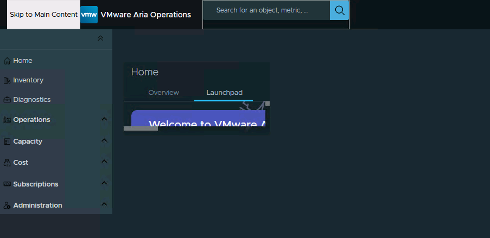Select the Administration menu label
The width and height of the screenshot is (490, 238).
(x=37, y=205)
